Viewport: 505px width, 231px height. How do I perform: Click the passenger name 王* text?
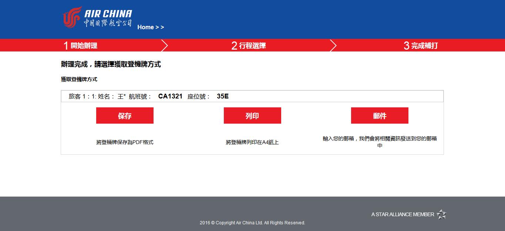point(122,97)
